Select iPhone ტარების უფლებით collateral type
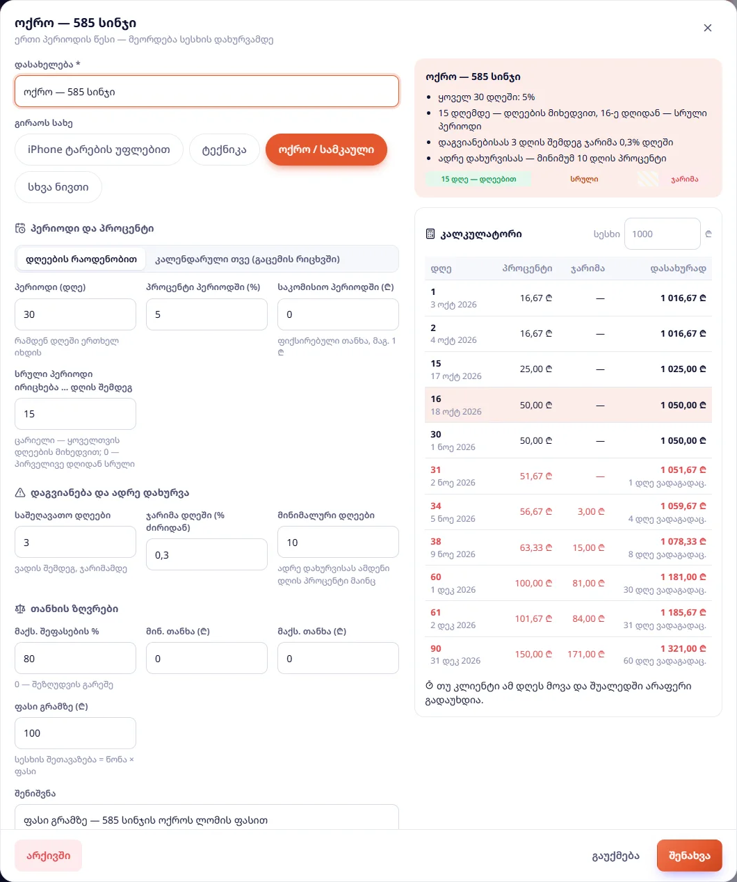The width and height of the screenshot is (737, 882). [x=99, y=150]
